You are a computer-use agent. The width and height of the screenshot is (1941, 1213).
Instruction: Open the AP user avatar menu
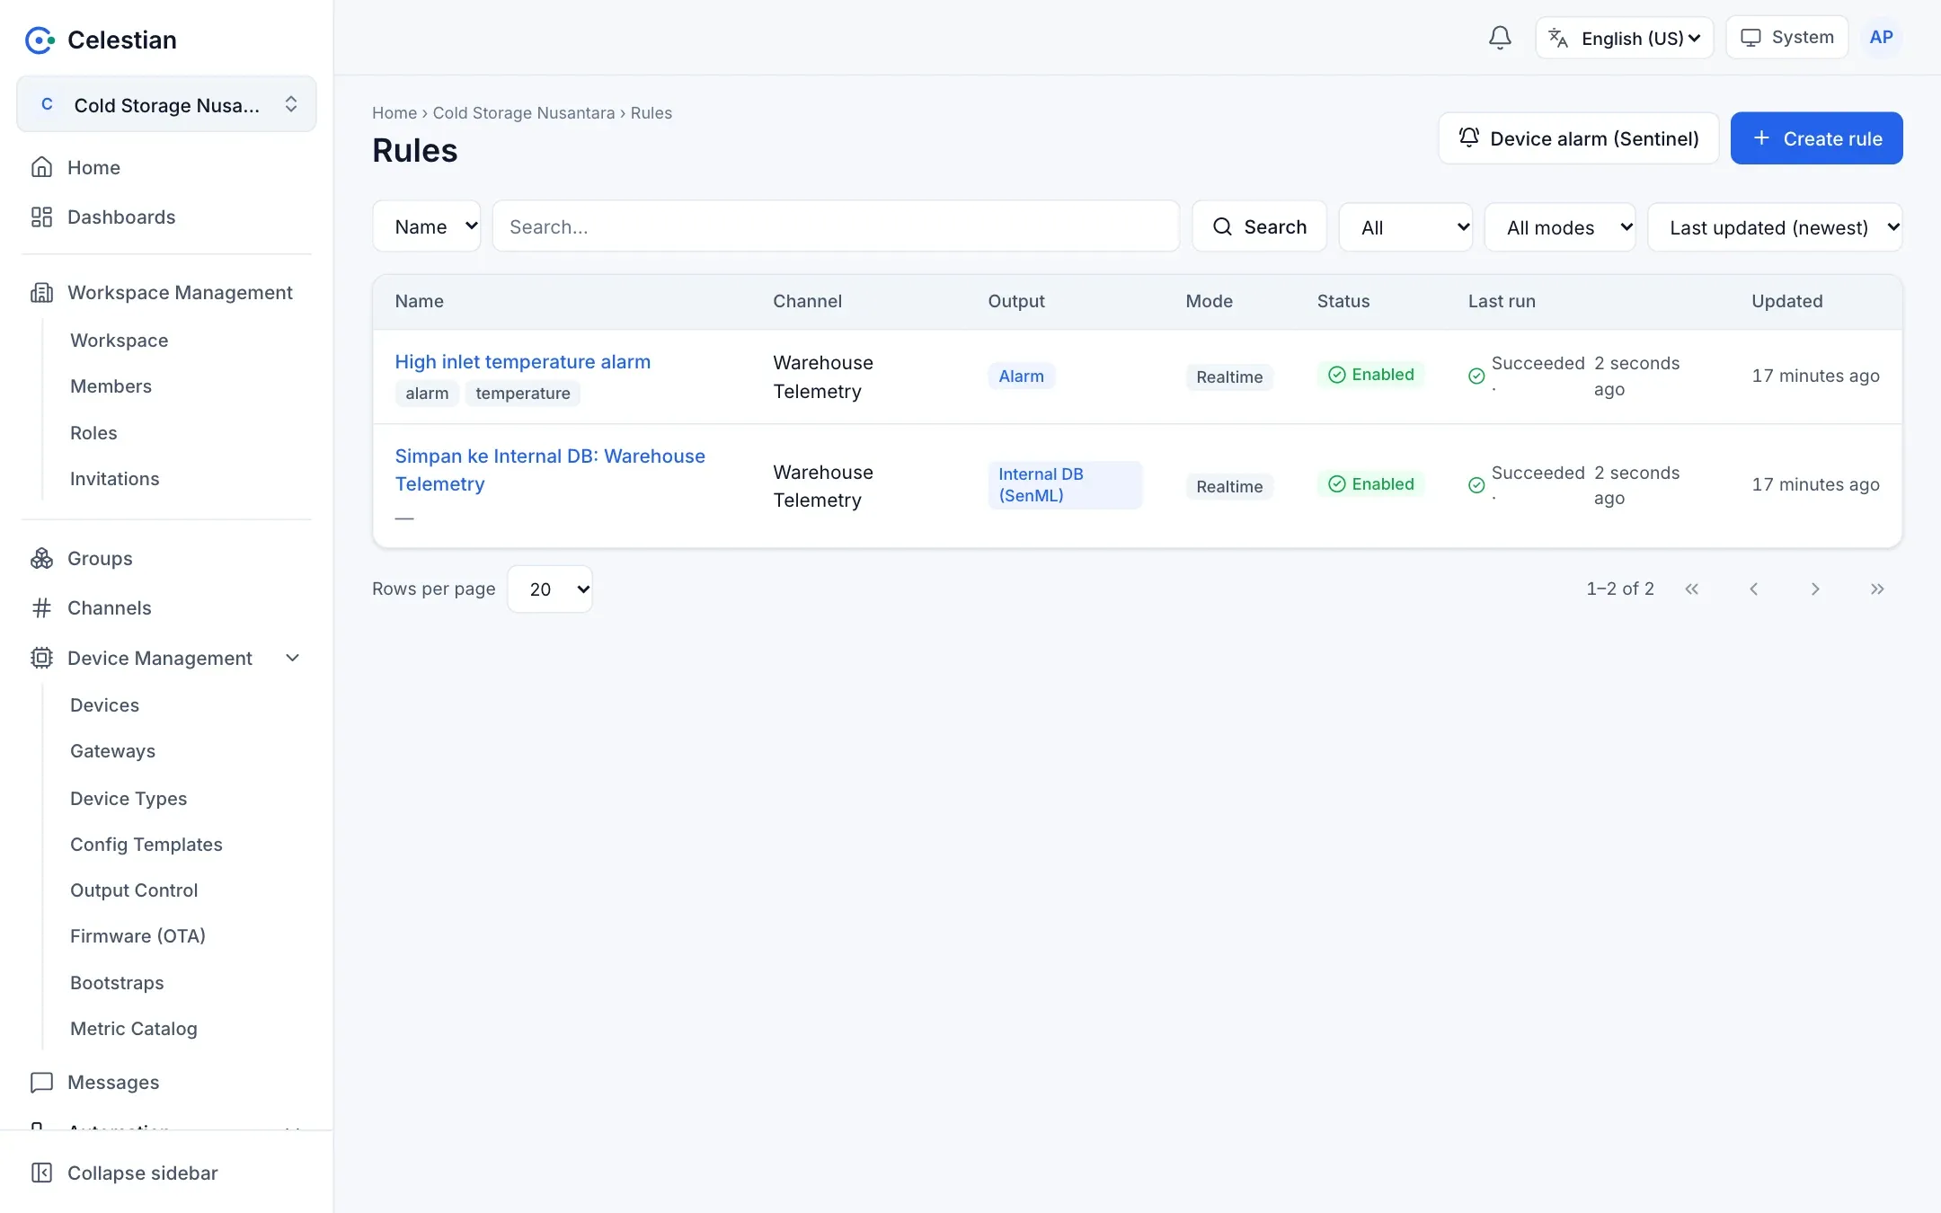(1881, 38)
